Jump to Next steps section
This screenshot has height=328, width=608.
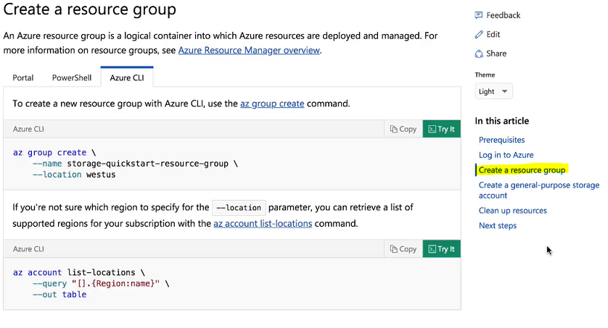point(498,226)
